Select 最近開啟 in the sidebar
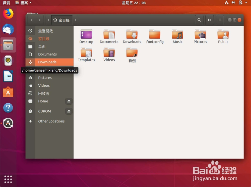251x187 pixels. pos(49,31)
